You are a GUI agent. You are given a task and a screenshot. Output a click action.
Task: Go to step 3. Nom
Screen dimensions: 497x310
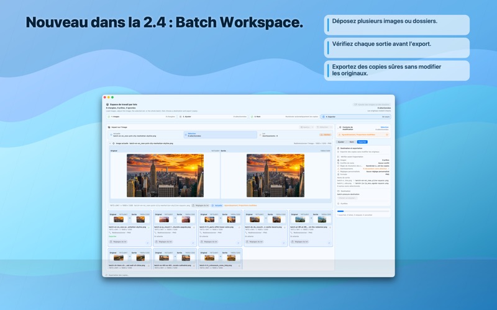(284, 117)
